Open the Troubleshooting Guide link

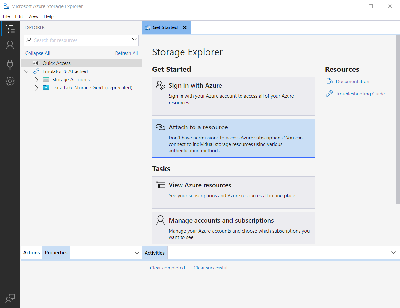pos(360,93)
